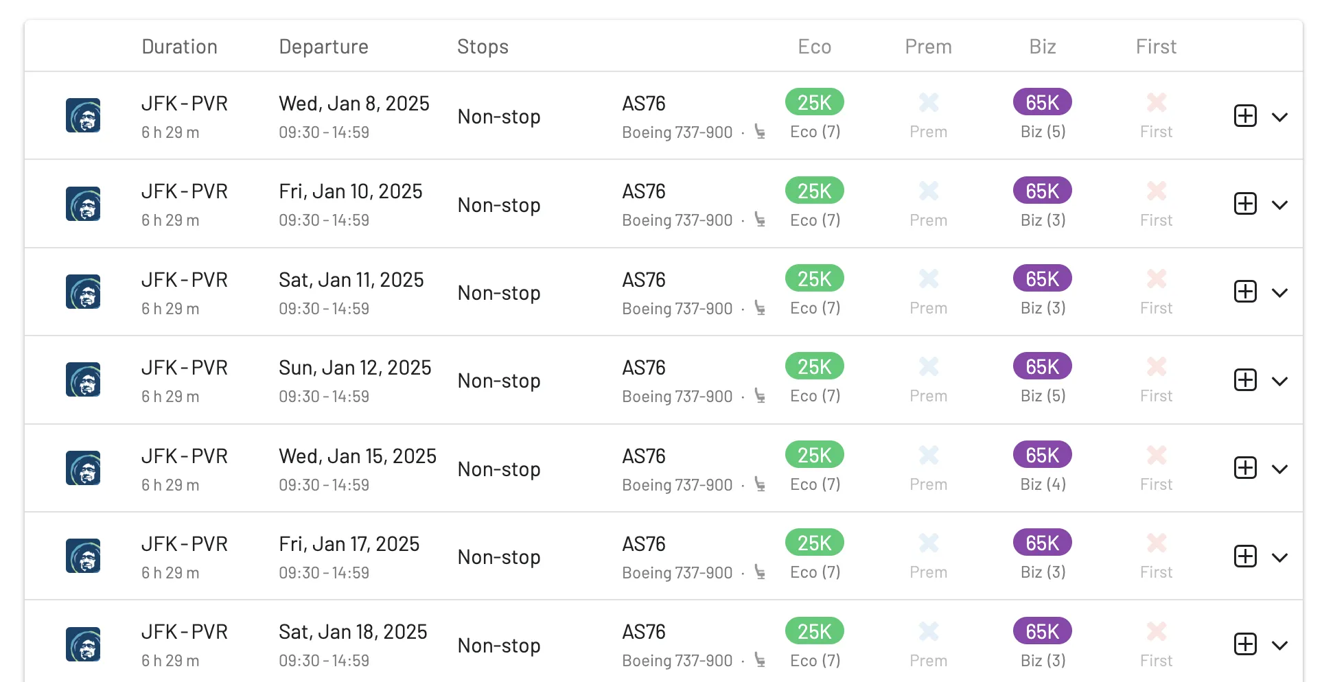
Task: Select 65K Biz fare on Jan 12 flight
Action: click(x=1042, y=366)
